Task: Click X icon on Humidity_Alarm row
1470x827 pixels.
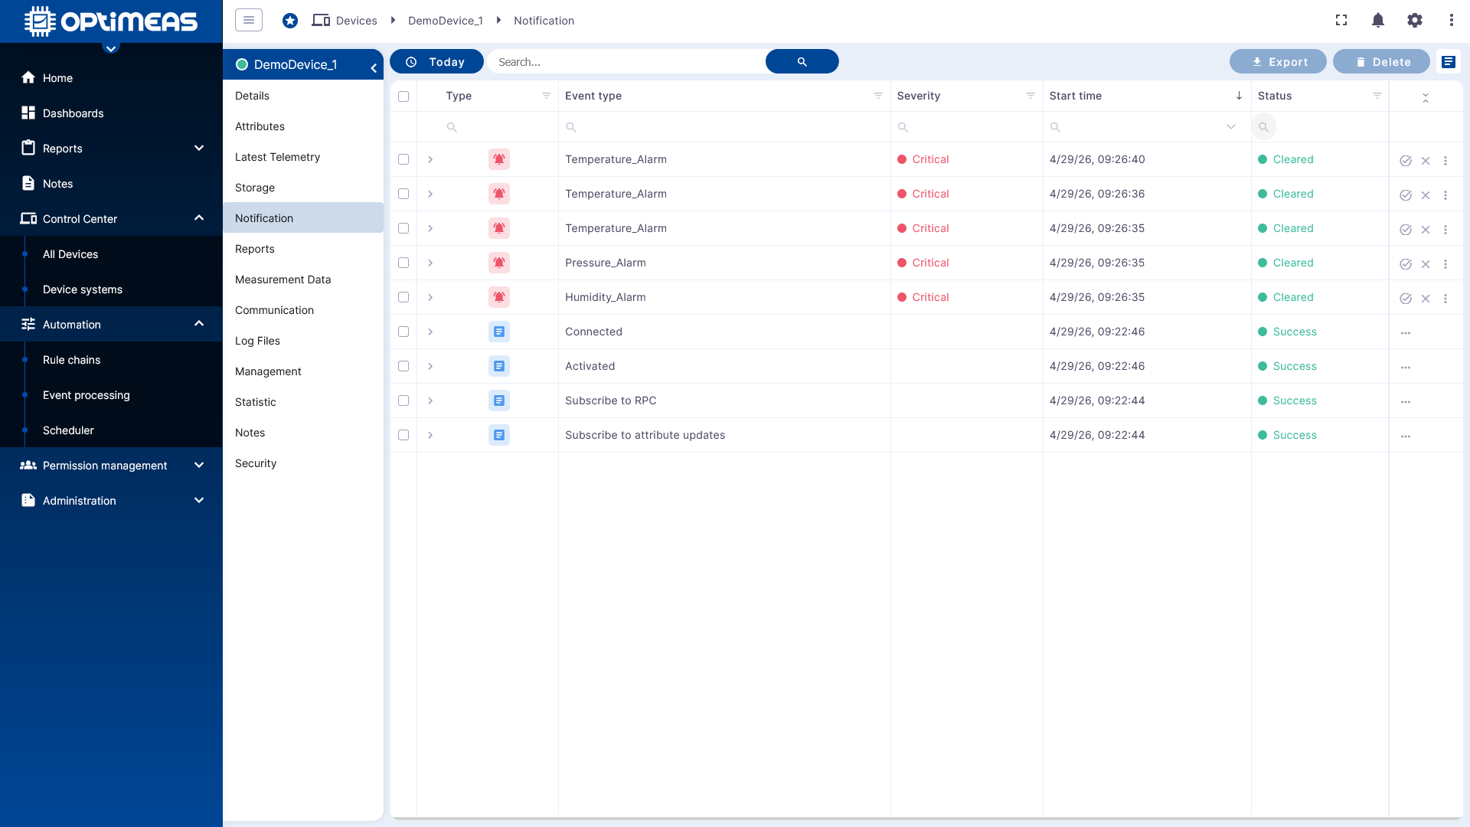Action: coord(1426,299)
